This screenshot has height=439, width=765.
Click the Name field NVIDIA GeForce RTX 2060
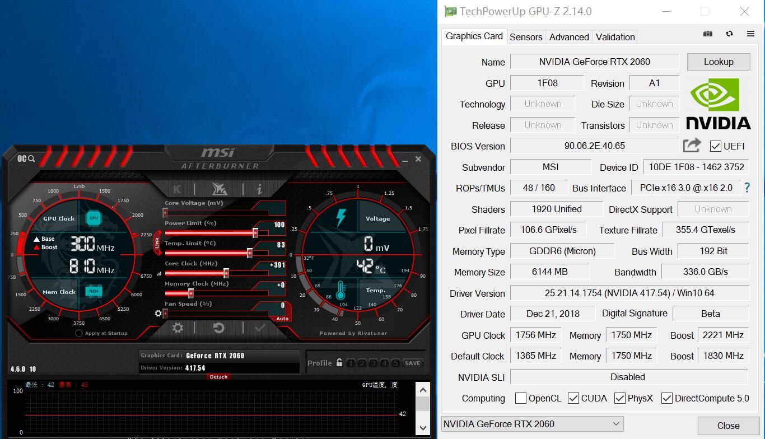(x=594, y=62)
